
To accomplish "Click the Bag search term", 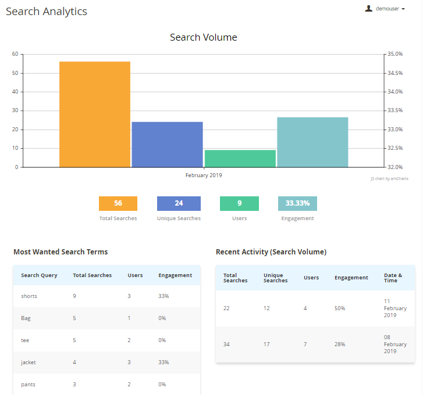I will click(26, 318).
